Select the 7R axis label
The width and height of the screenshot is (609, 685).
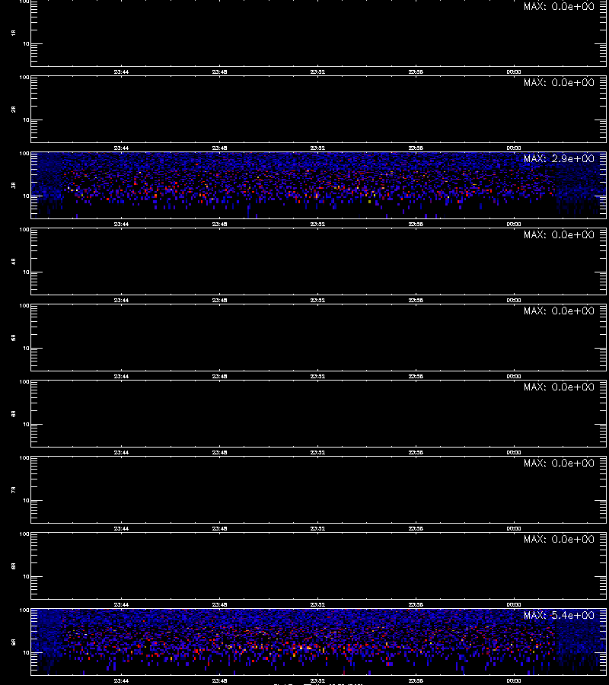click(x=14, y=489)
